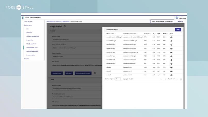Open Documentation in the sidebar
Image resolution: width=208 pixels, height=117 pixels.
point(31,55)
